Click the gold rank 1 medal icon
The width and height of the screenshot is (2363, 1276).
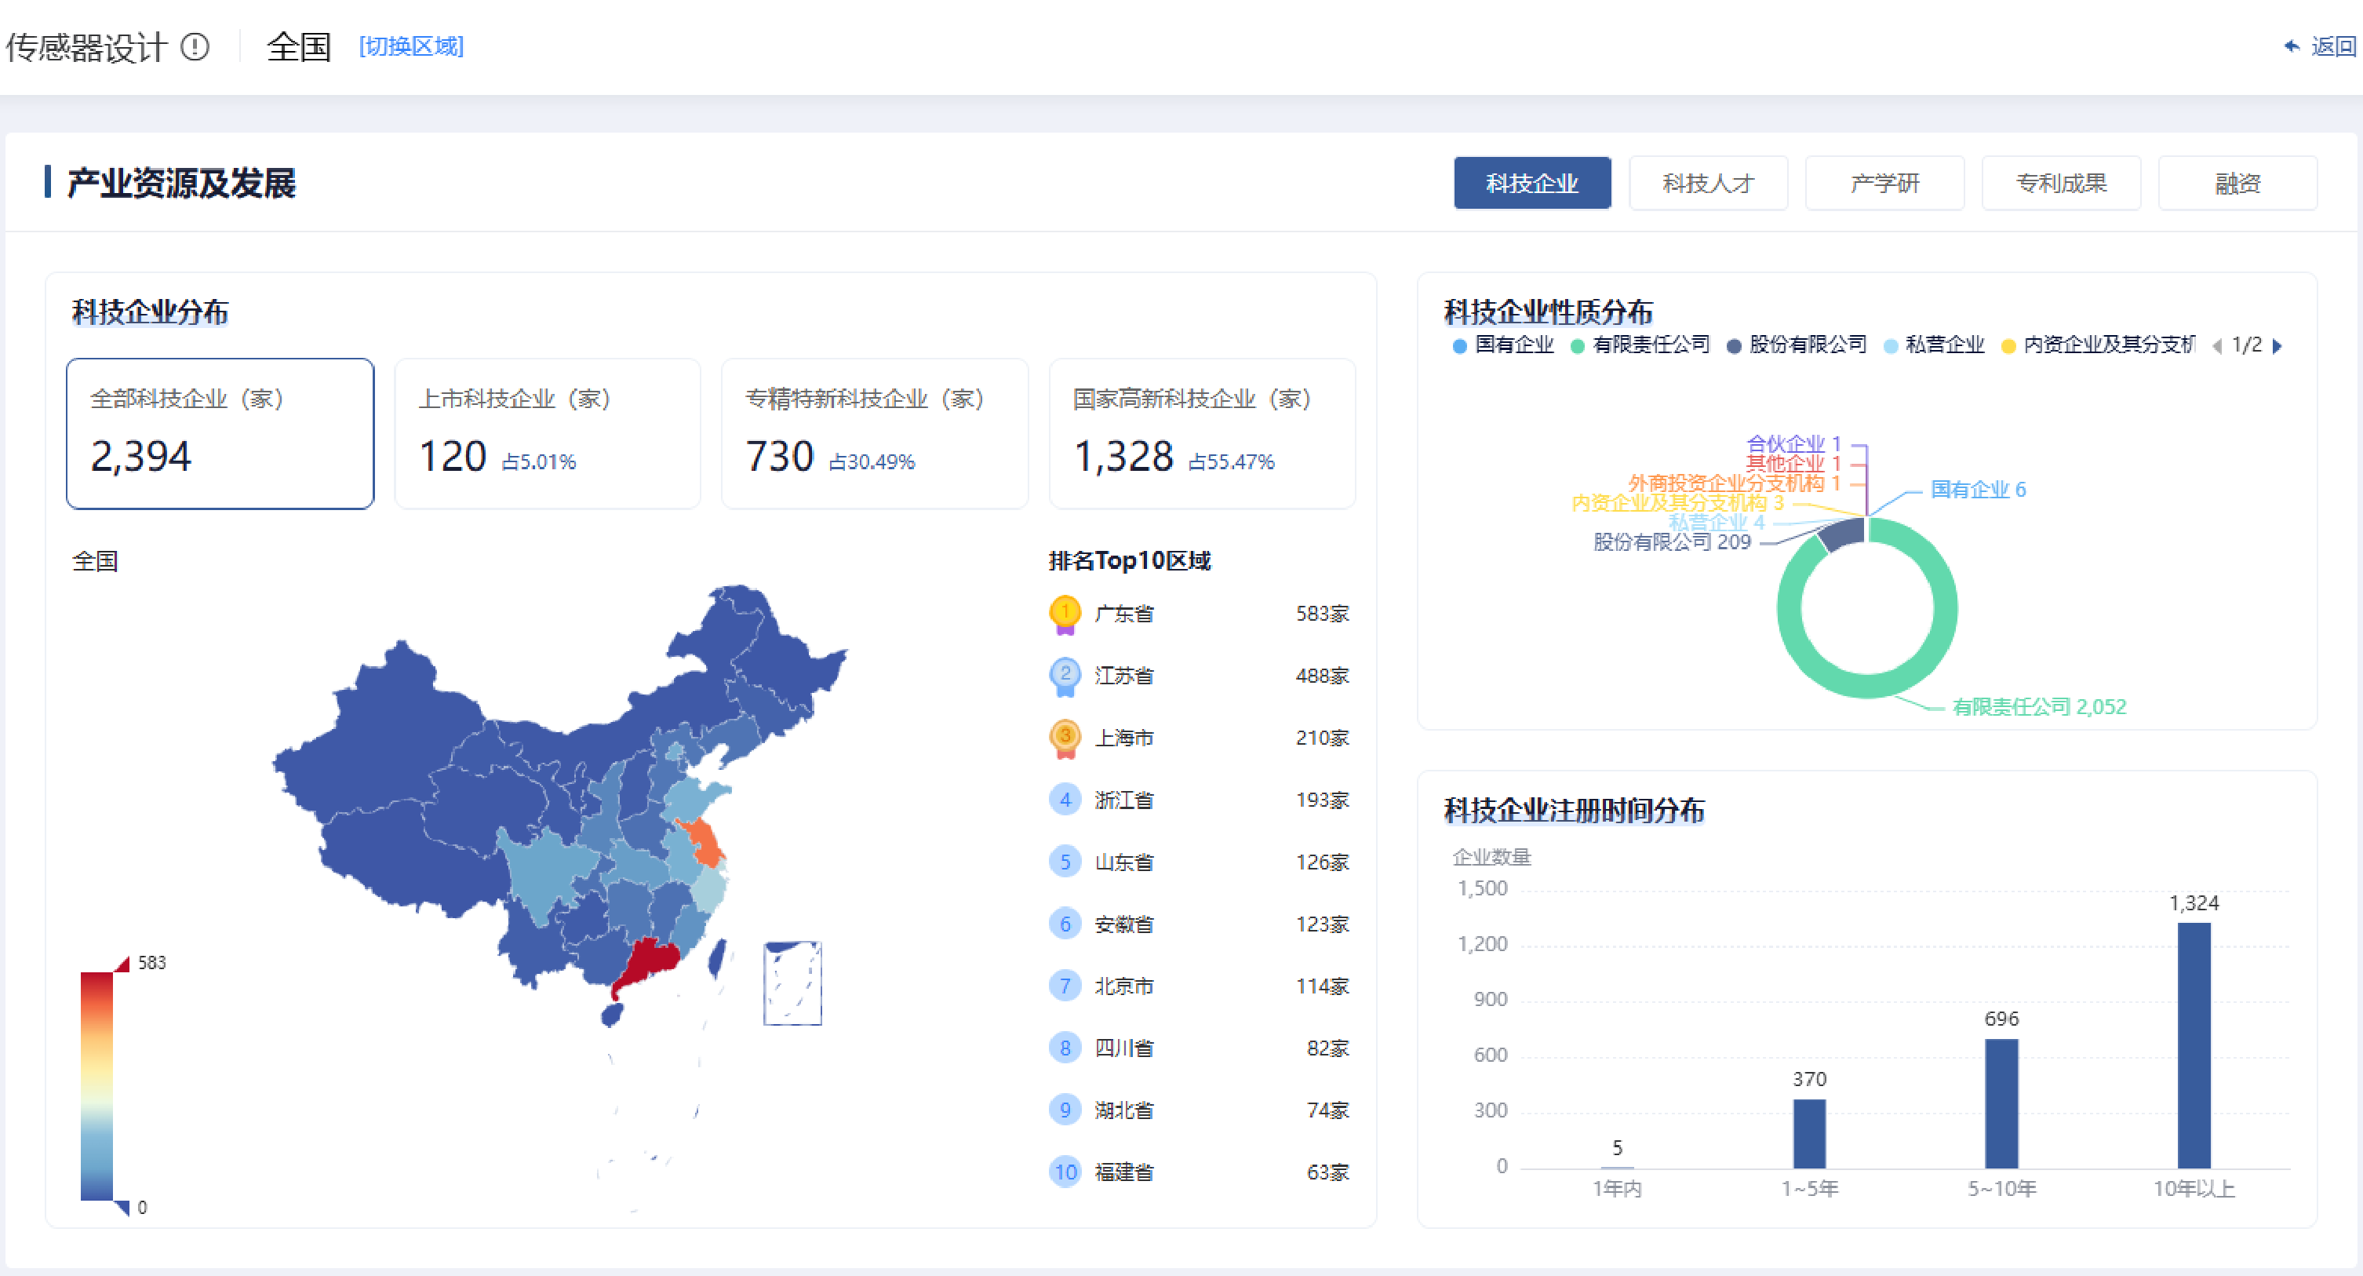coord(1064,614)
